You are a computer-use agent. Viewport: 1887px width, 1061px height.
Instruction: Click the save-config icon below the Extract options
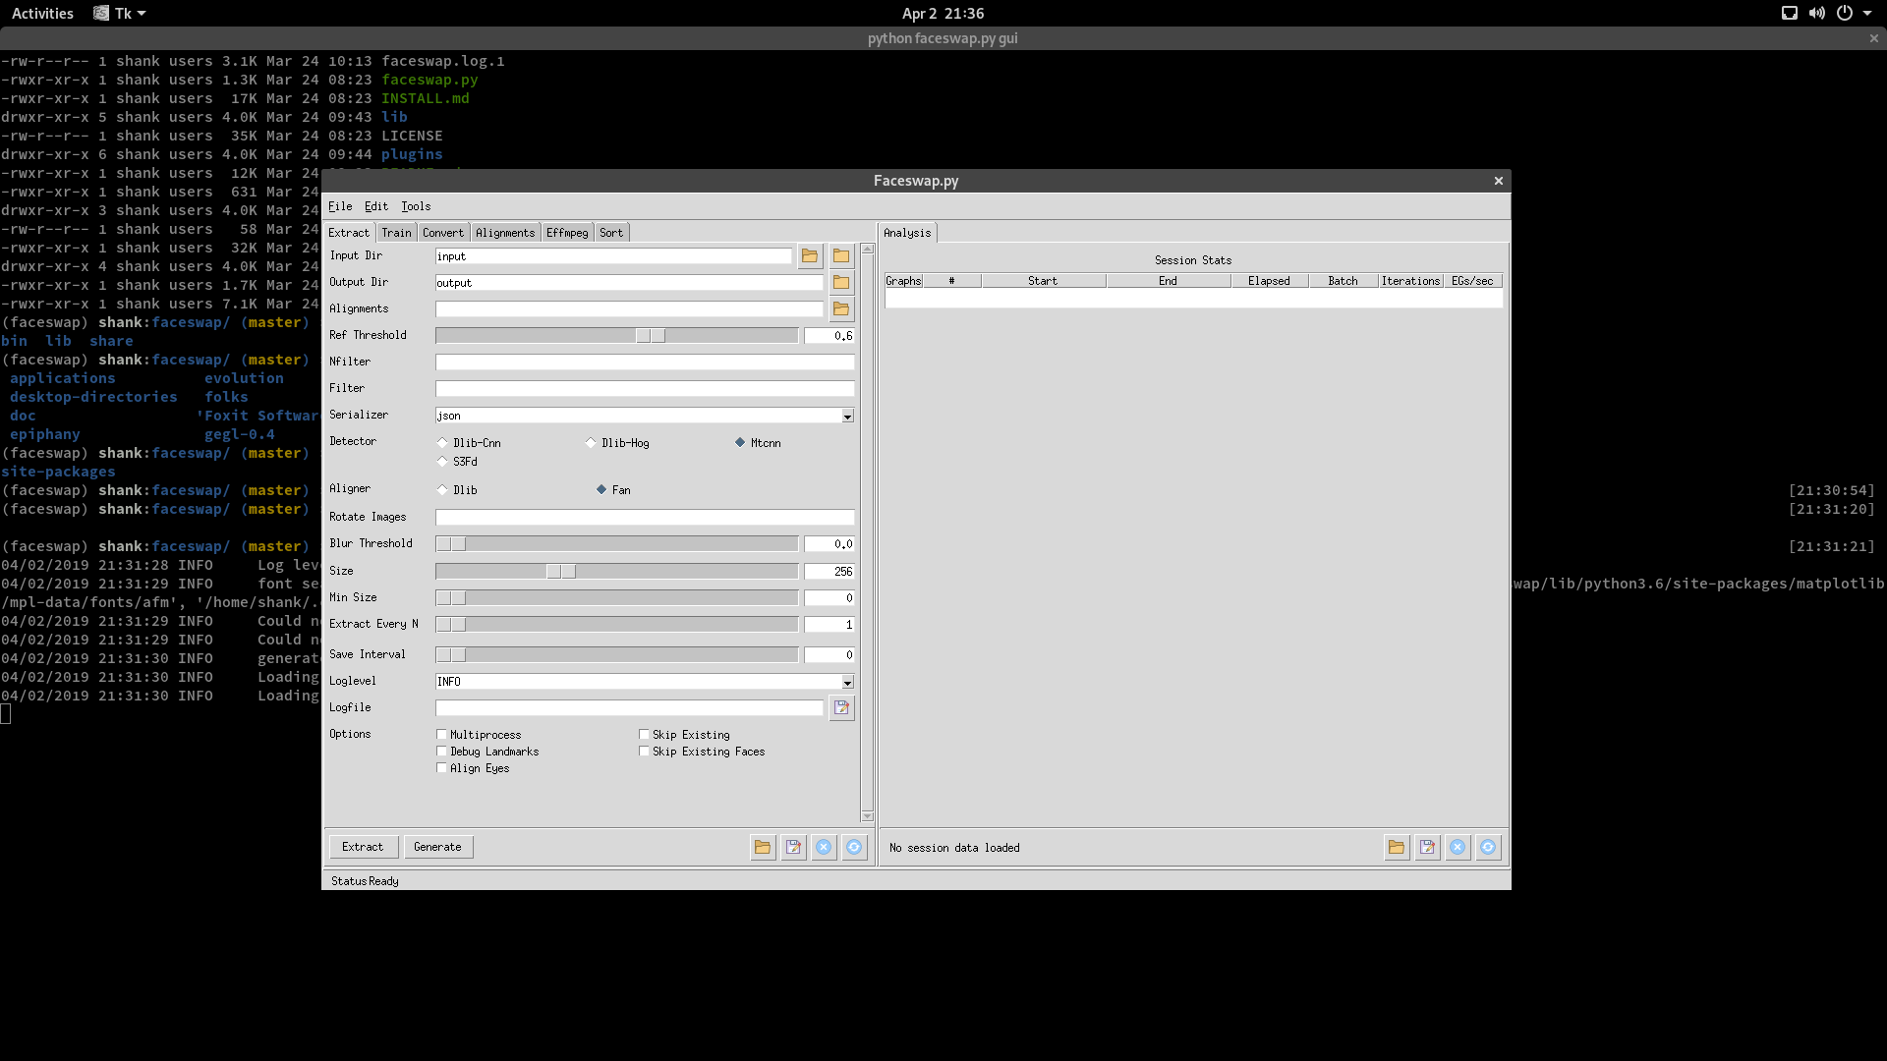click(793, 847)
